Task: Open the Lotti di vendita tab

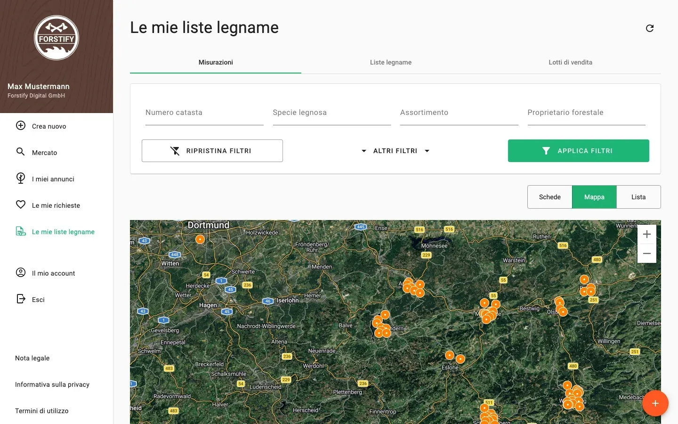Action: click(570, 62)
